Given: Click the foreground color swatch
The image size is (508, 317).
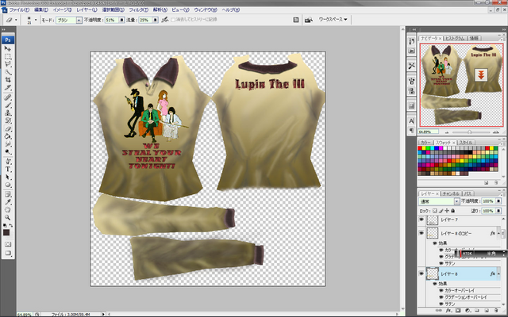Looking at the screenshot, I should click(6, 232).
